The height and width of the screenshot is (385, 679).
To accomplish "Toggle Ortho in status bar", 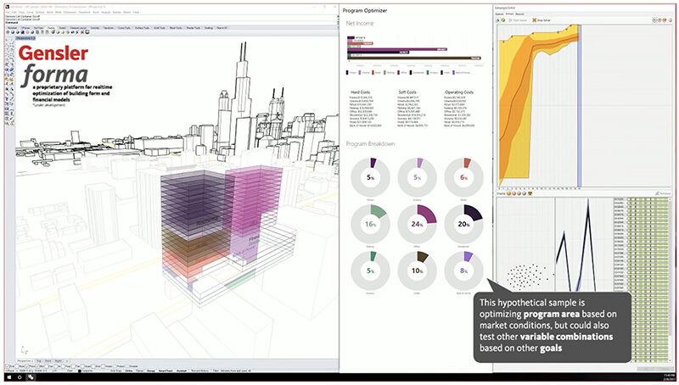I will point(129,371).
